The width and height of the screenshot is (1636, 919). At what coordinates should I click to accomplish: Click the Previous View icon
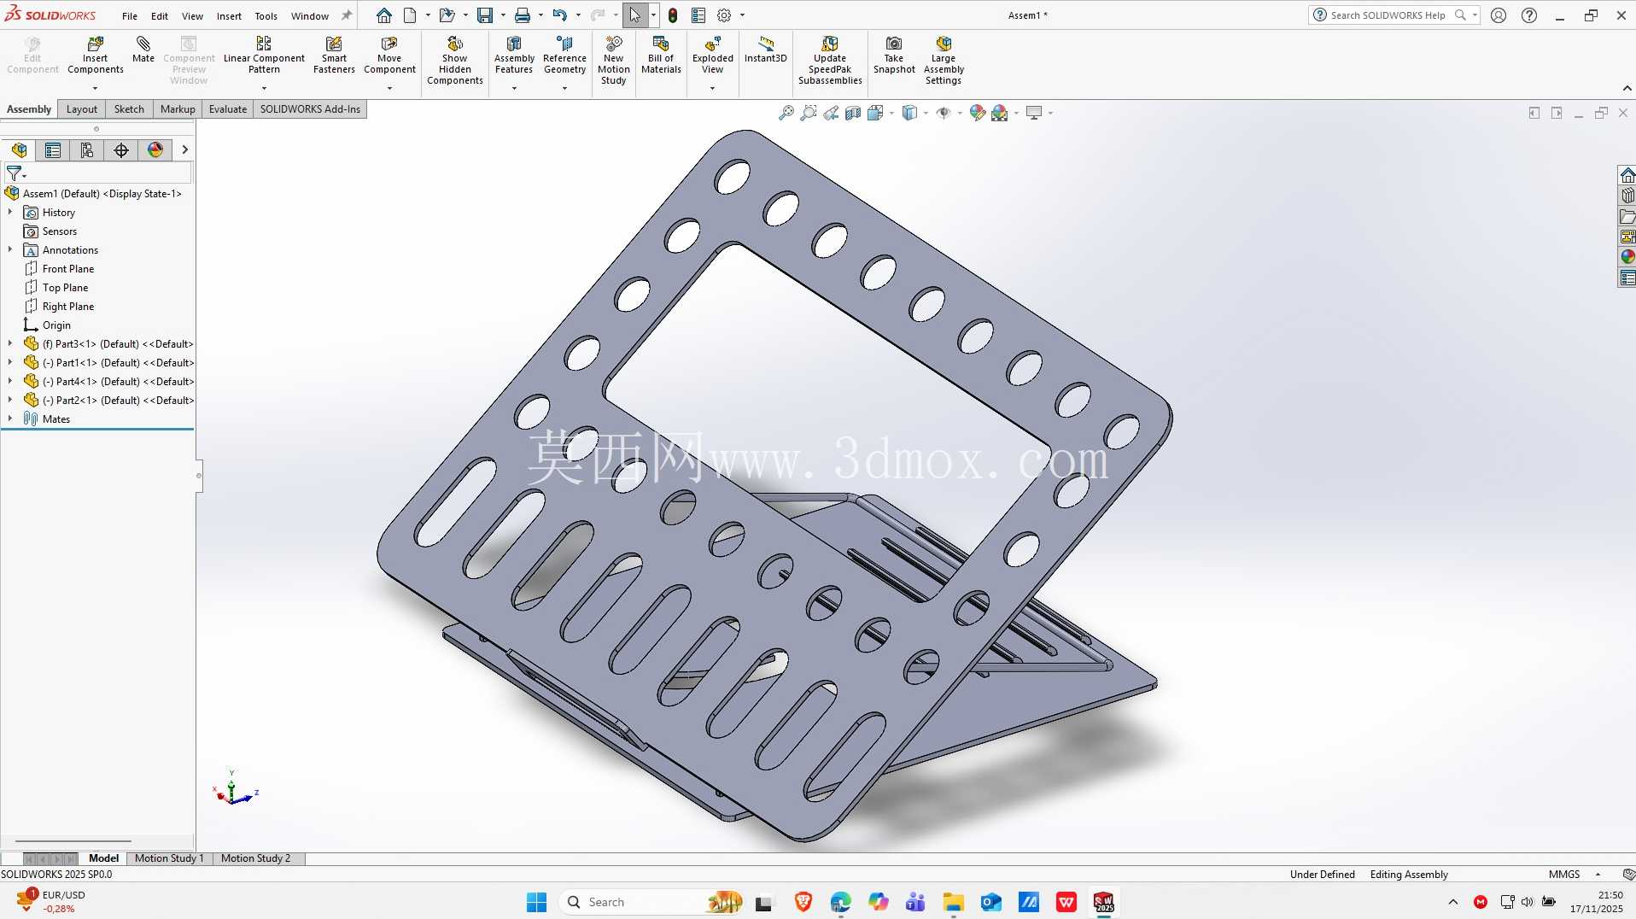tap(831, 113)
